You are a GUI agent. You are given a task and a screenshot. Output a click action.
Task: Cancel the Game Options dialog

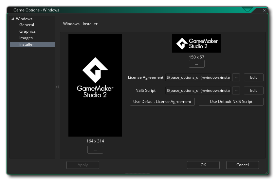[x=243, y=165]
